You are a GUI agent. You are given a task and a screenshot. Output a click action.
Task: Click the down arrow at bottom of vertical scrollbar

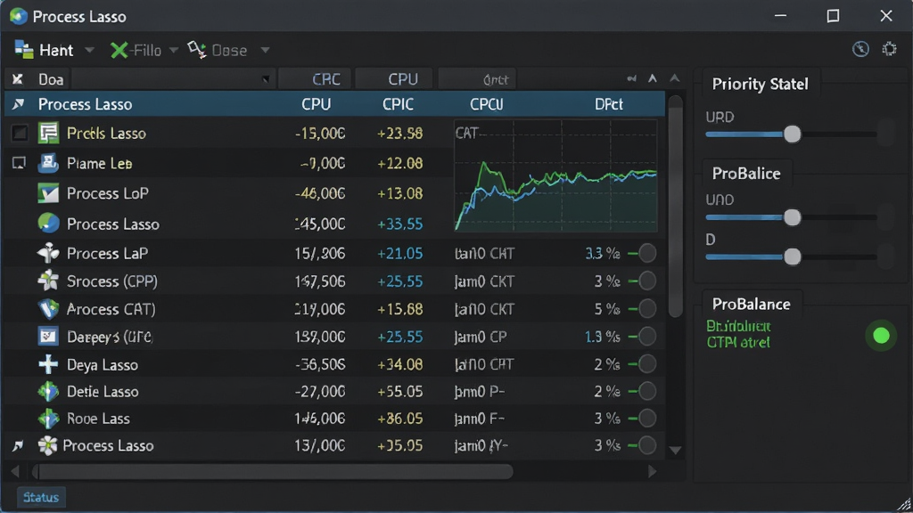click(x=676, y=450)
